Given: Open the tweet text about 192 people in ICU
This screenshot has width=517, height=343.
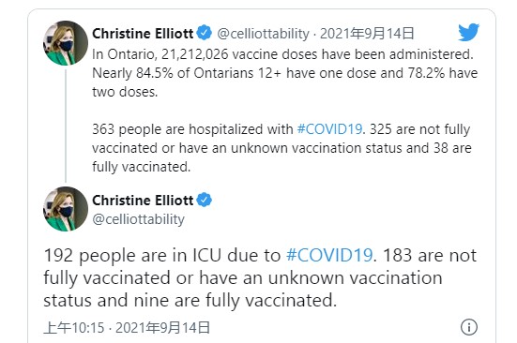Looking at the screenshot, I should tap(260, 278).
